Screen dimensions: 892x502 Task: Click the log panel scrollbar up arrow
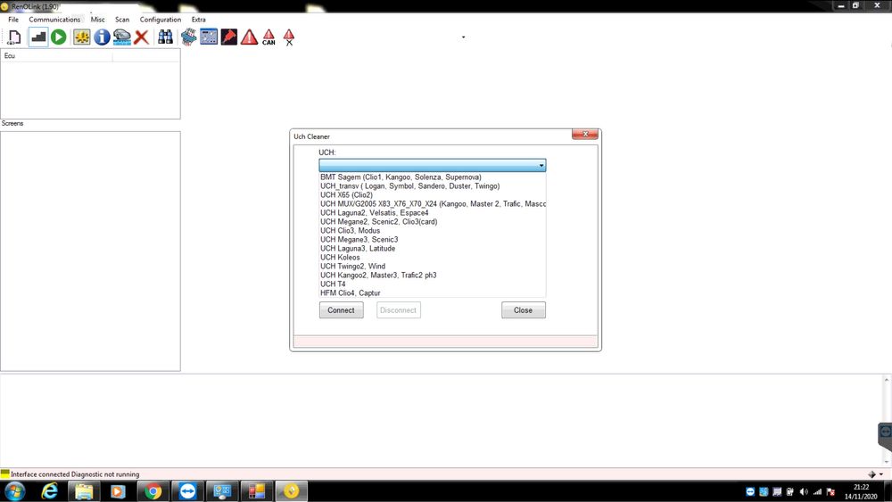[887, 379]
